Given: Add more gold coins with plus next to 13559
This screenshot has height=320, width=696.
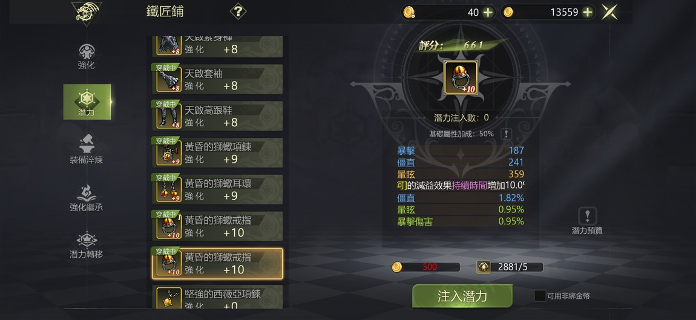Looking at the screenshot, I should (587, 13).
